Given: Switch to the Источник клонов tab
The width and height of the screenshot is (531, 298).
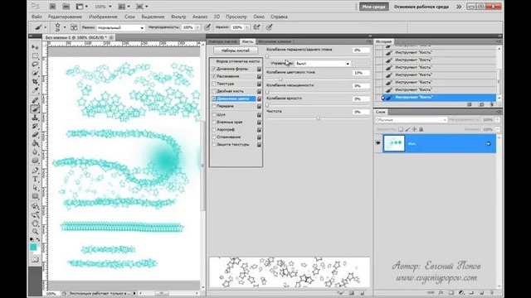Looking at the screenshot, I should (x=275, y=41).
